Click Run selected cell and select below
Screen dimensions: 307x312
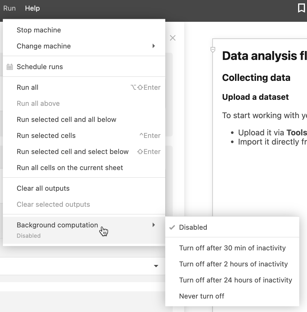(x=72, y=151)
